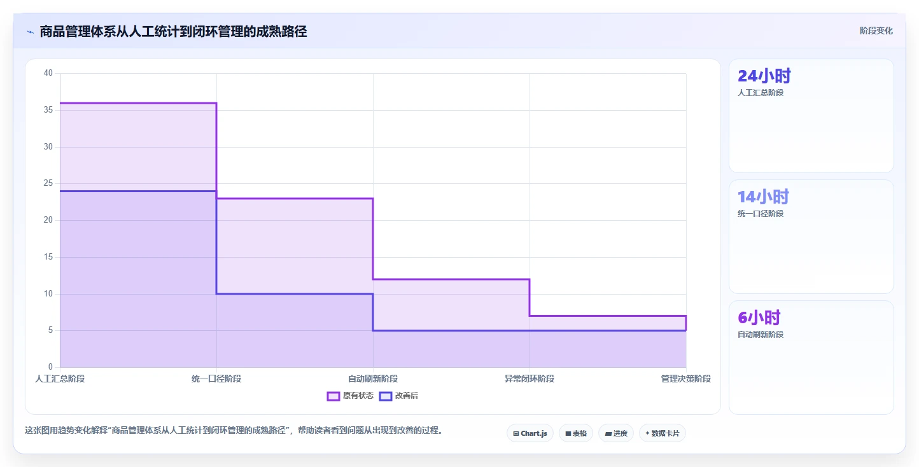The width and height of the screenshot is (919, 467).
Task: Click the trend icon beside the chart title
Action: click(x=30, y=32)
